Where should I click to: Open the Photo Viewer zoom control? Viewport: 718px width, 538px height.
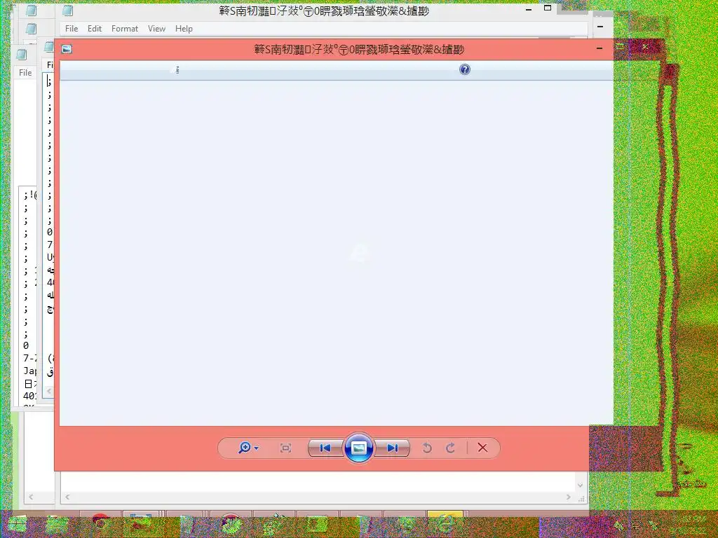[x=248, y=448]
